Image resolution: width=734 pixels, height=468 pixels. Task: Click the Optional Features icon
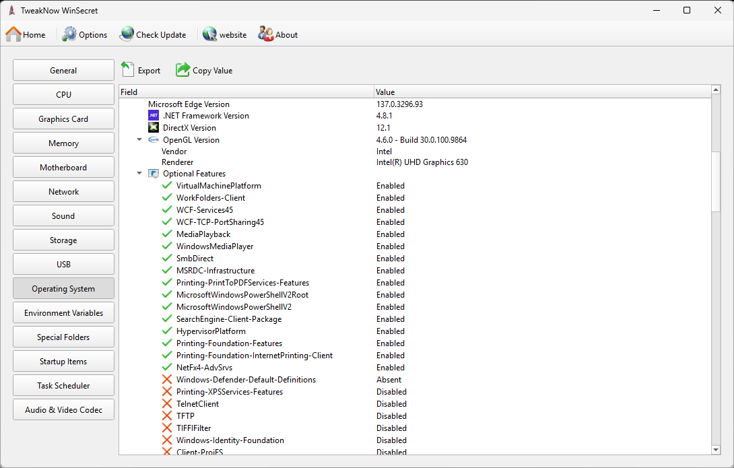coord(154,174)
